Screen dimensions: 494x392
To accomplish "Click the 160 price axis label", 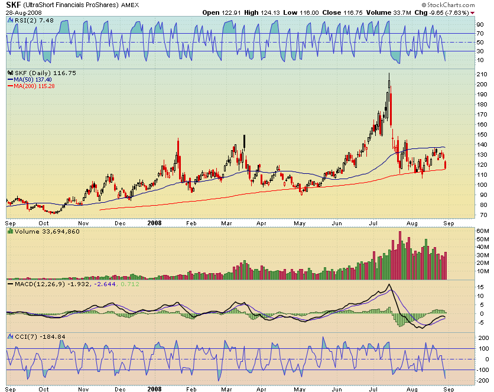I will pos(482,125).
